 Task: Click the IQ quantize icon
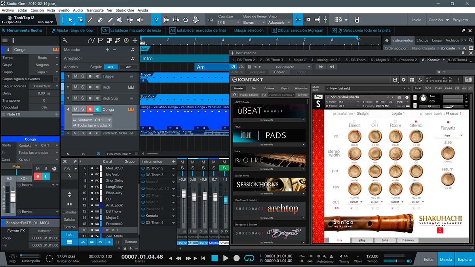pyautogui.click(x=211, y=20)
